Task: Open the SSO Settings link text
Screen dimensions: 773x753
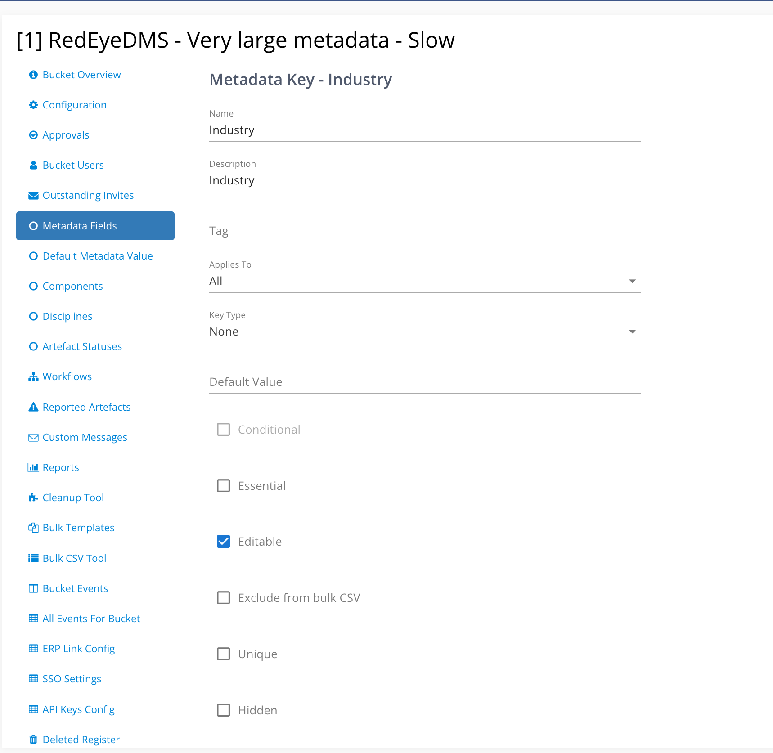Action: tap(72, 679)
